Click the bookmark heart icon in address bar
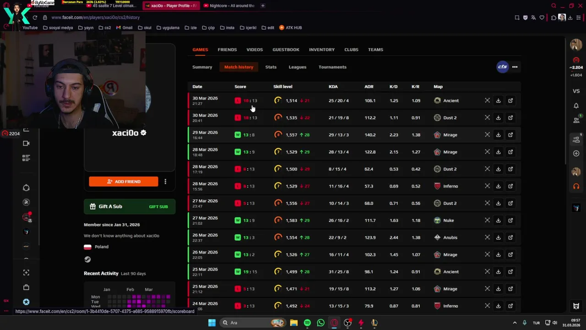Image resolution: width=586 pixels, height=330 pixels. (x=542, y=17)
